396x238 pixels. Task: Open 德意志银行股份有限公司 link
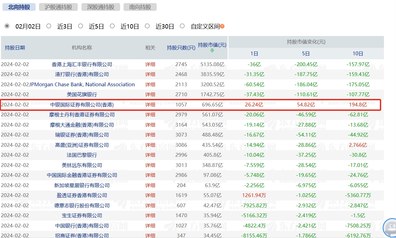pyautogui.click(x=82, y=205)
